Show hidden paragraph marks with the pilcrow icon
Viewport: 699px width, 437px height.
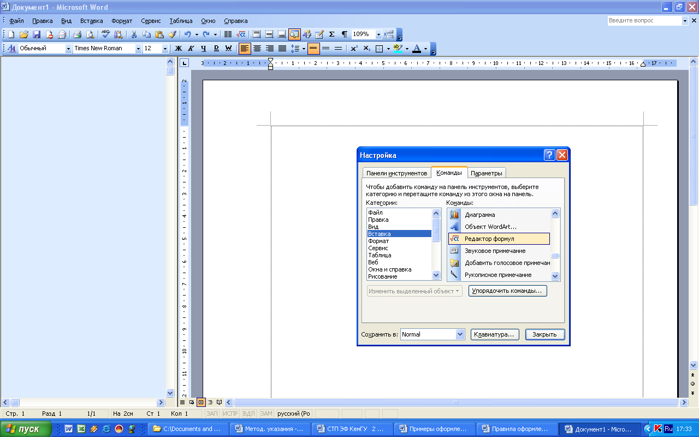point(344,34)
